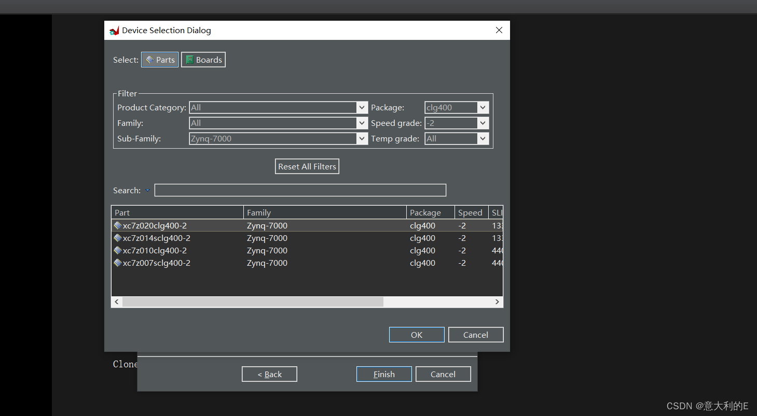Click the -2 speed cell of xc7z007sclg400-2

point(462,263)
